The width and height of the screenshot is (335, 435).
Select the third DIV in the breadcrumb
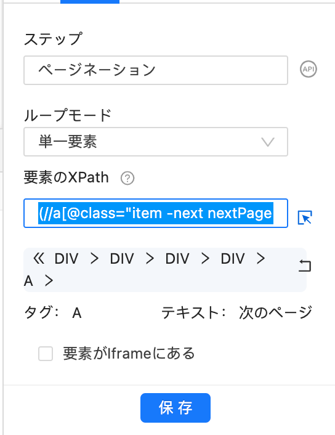[177, 259]
